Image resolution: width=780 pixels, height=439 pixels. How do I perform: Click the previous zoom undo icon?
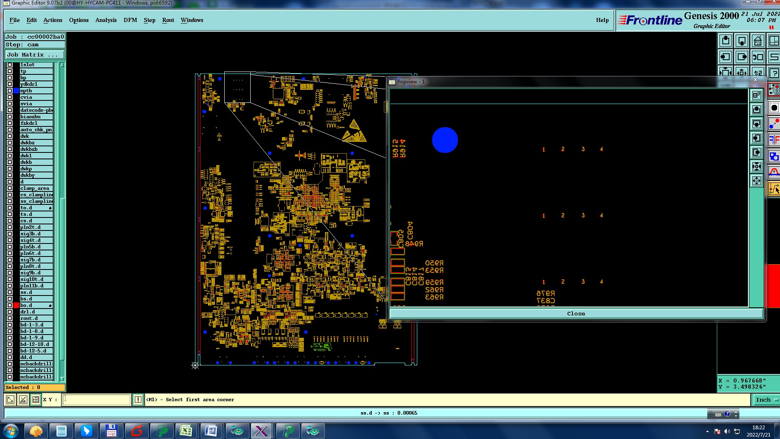(758, 57)
